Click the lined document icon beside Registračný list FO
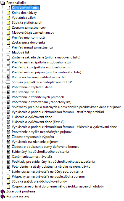Viewport: 124px width, 201px height. (8, 92)
